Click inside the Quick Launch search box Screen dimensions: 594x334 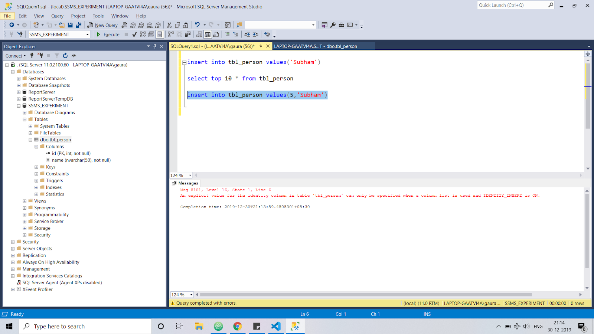click(x=512, y=5)
